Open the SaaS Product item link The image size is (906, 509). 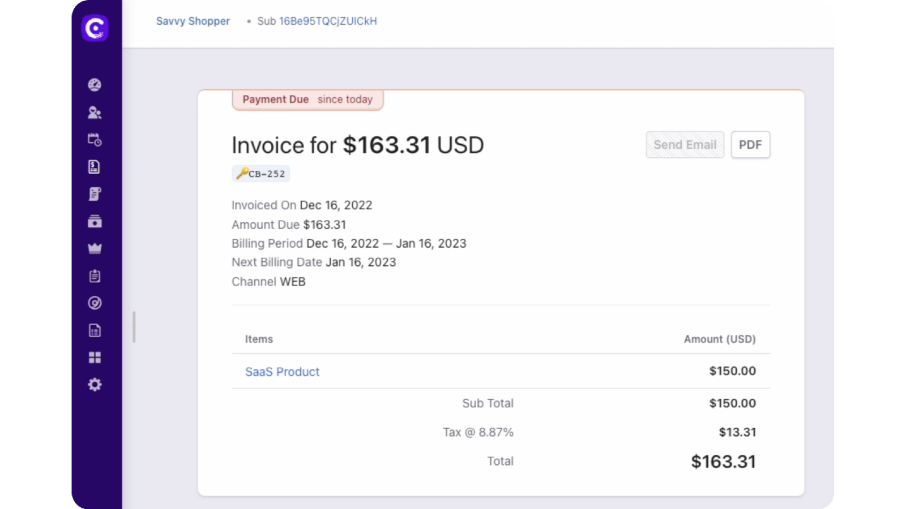coord(282,372)
